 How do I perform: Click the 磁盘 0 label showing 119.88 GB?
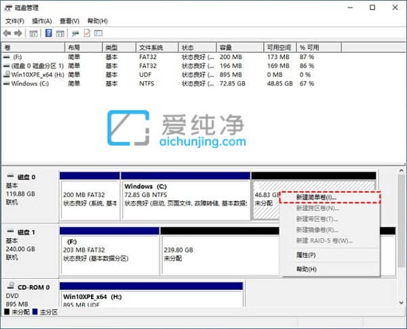pyautogui.click(x=30, y=196)
